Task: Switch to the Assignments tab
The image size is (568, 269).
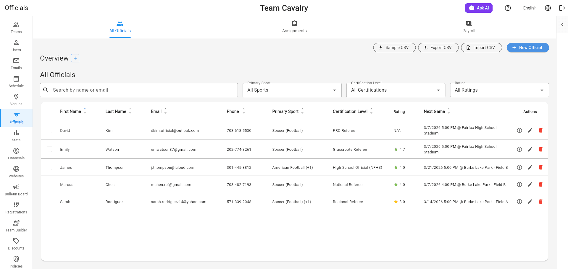Action: 294,27
